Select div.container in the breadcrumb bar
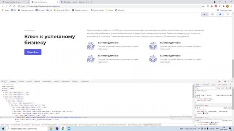This screenshot has width=234, height=131. 26,125
